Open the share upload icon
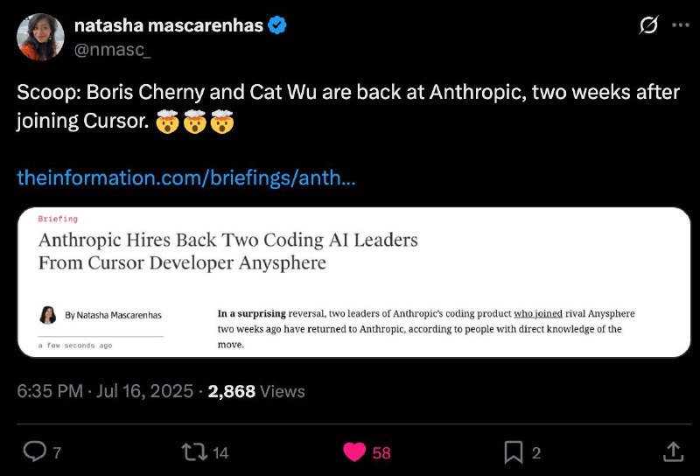Image resolution: width=700 pixels, height=476 pixels. 673,451
